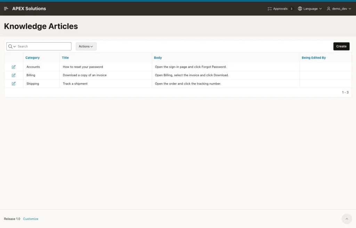Click the 'Knowledge Articles' page heading

click(41, 26)
